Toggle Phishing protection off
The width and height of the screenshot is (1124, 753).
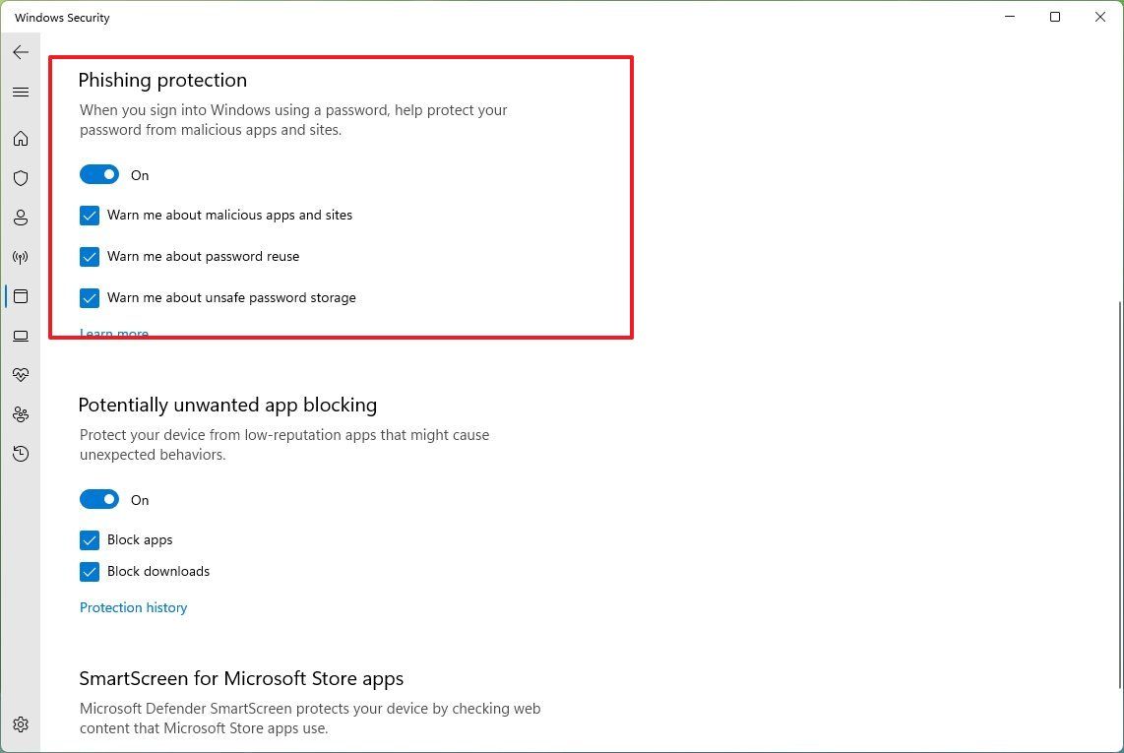[98, 173]
